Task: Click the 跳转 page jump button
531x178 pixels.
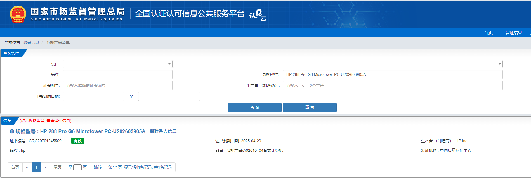Action: (98, 167)
